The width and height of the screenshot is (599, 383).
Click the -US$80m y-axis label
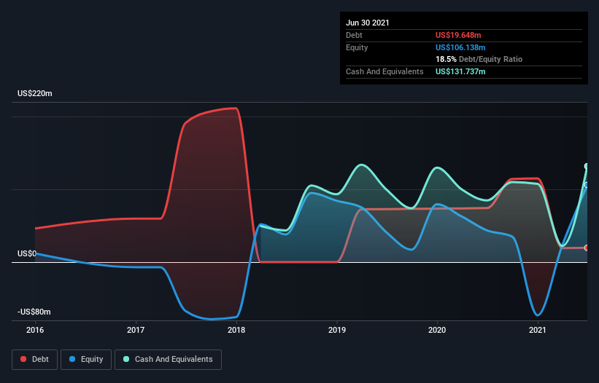tap(34, 312)
